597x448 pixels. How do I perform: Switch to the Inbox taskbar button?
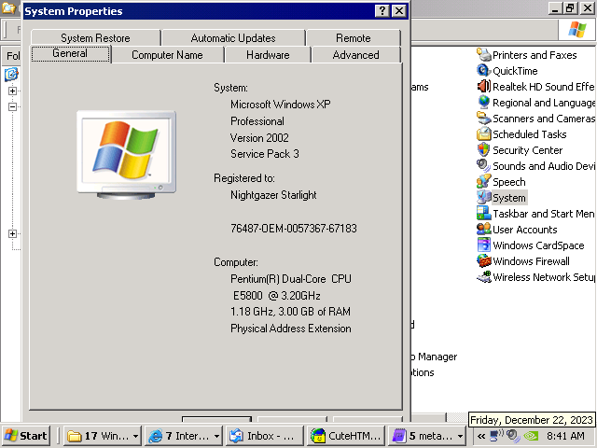pyautogui.click(x=265, y=436)
